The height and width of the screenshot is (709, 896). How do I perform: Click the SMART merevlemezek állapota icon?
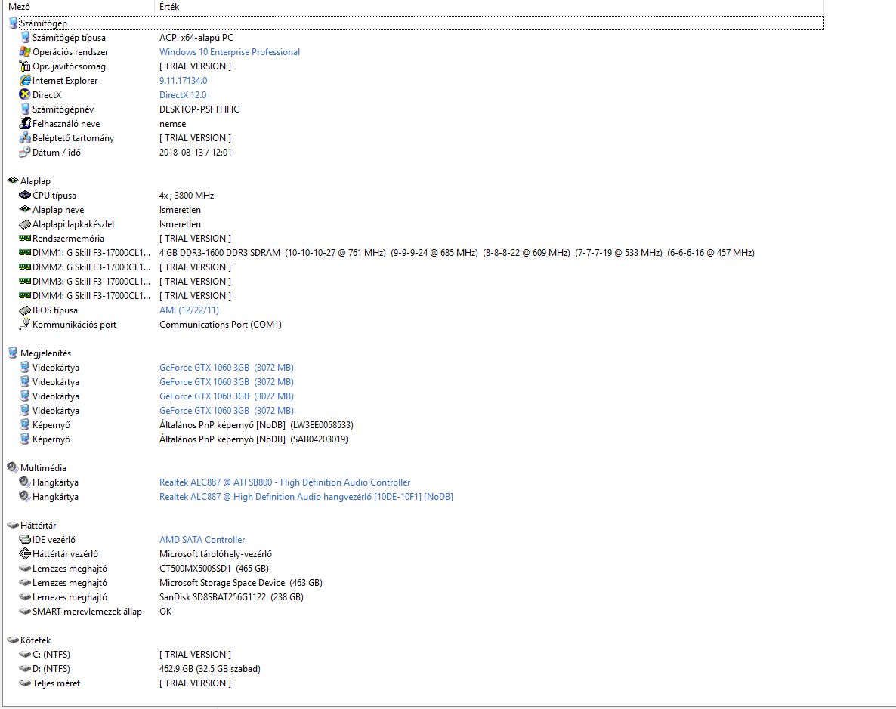coord(25,612)
